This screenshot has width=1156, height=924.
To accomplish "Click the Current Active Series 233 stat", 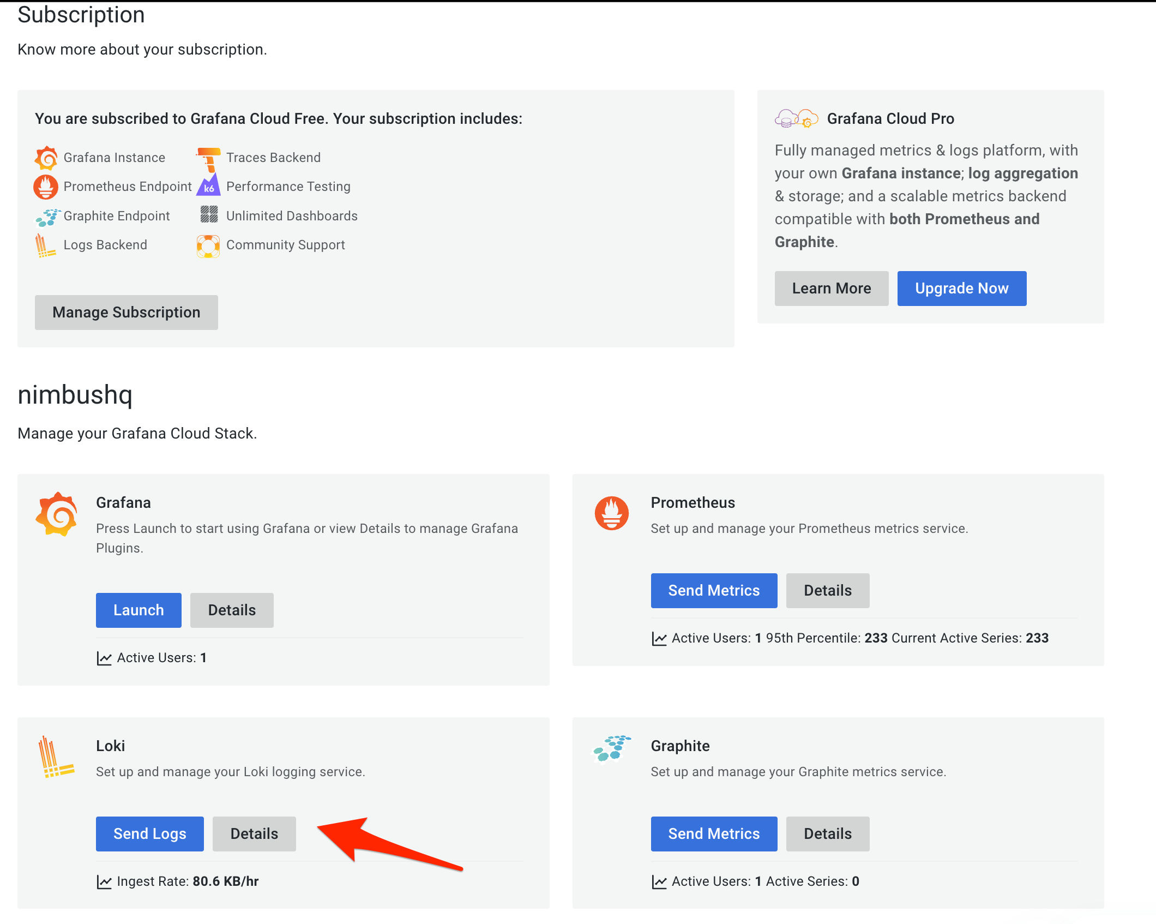I will (x=970, y=638).
